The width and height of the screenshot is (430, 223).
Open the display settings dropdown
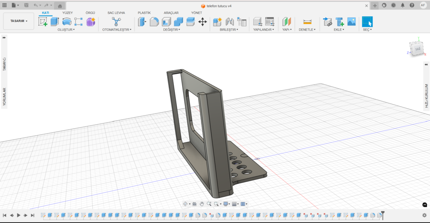point(226,204)
